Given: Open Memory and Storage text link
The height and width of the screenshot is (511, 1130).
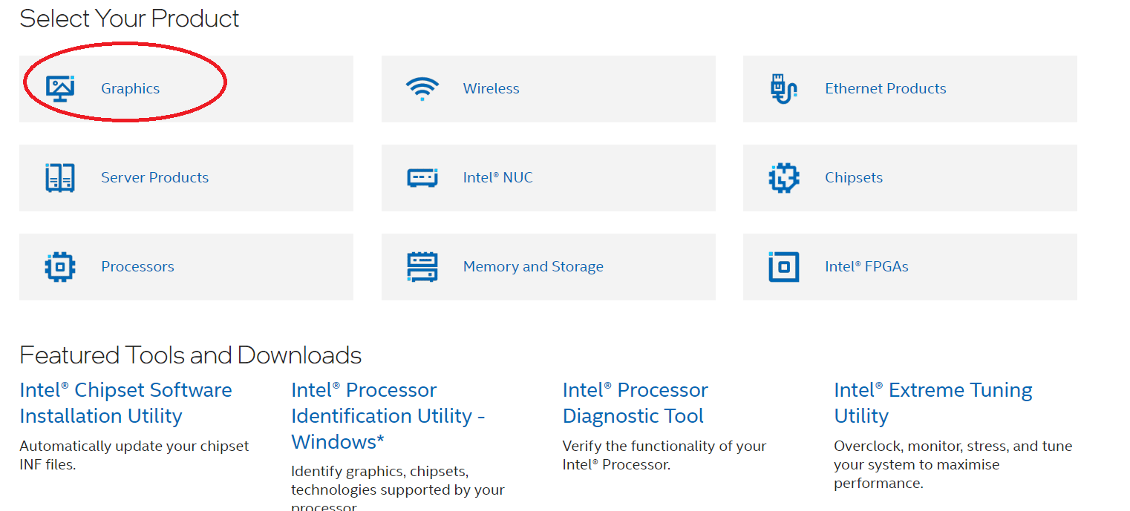Looking at the screenshot, I should [533, 267].
